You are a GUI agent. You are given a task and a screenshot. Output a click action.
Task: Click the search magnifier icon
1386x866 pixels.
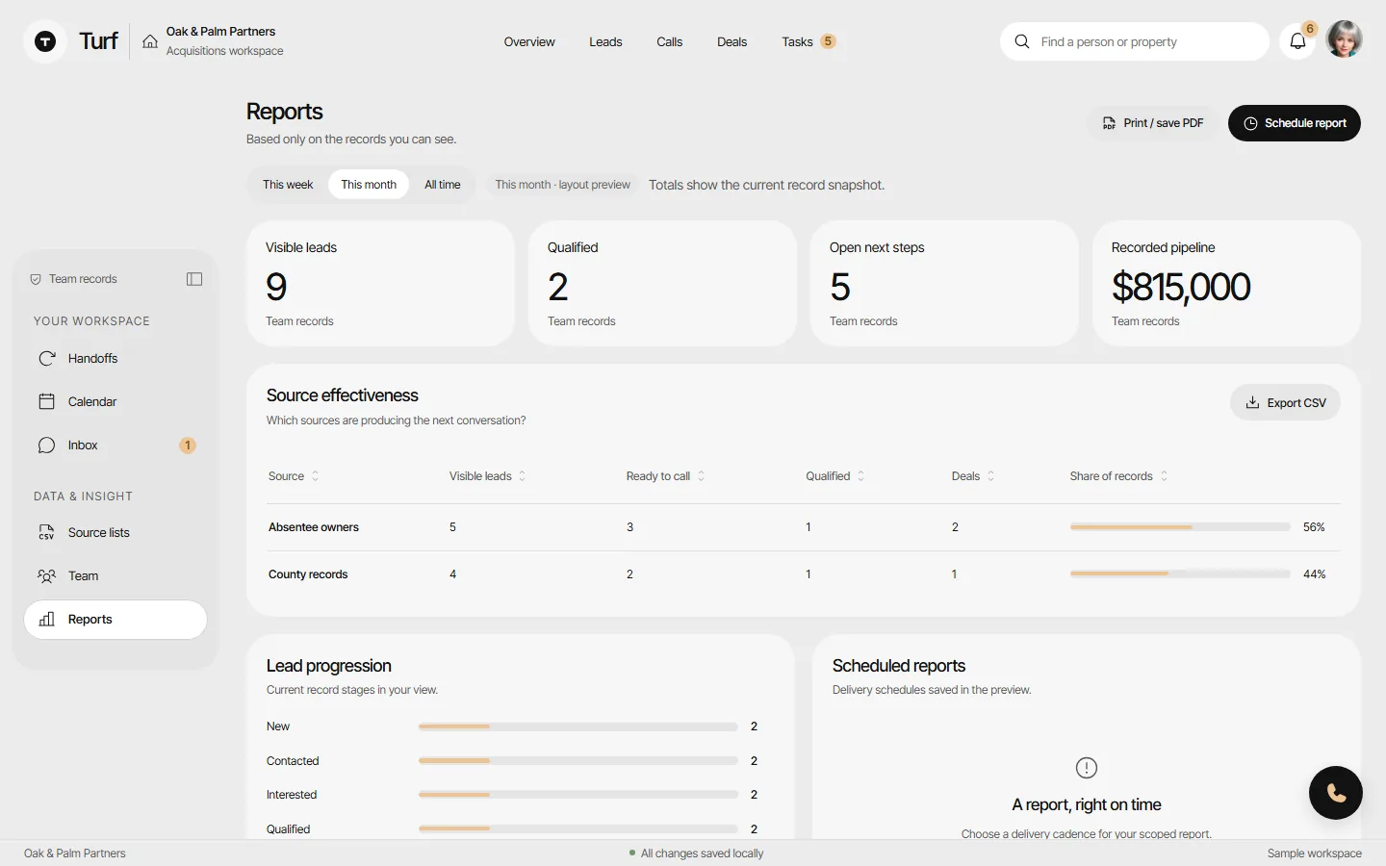coord(1022,41)
